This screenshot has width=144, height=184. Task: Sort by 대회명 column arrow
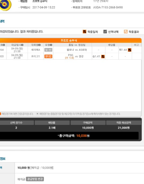[39, 45]
